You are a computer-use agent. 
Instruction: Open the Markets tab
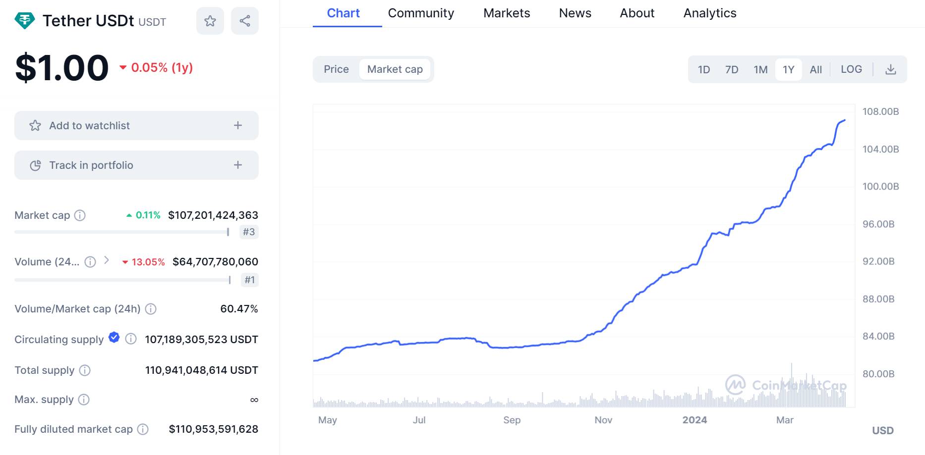pyautogui.click(x=507, y=13)
